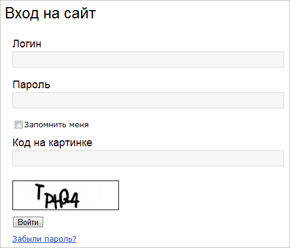Click the Логин field label
This screenshot has height=248, width=290.
[x=27, y=44]
